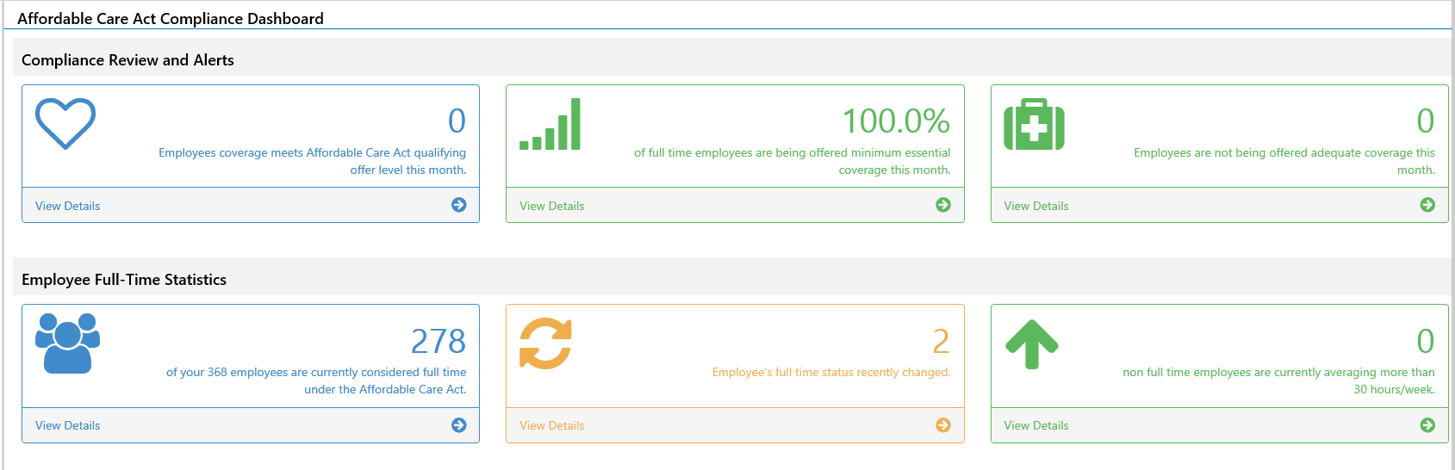
Task: Click the blue arrow circle in the 278 full-time card
Action: [459, 425]
